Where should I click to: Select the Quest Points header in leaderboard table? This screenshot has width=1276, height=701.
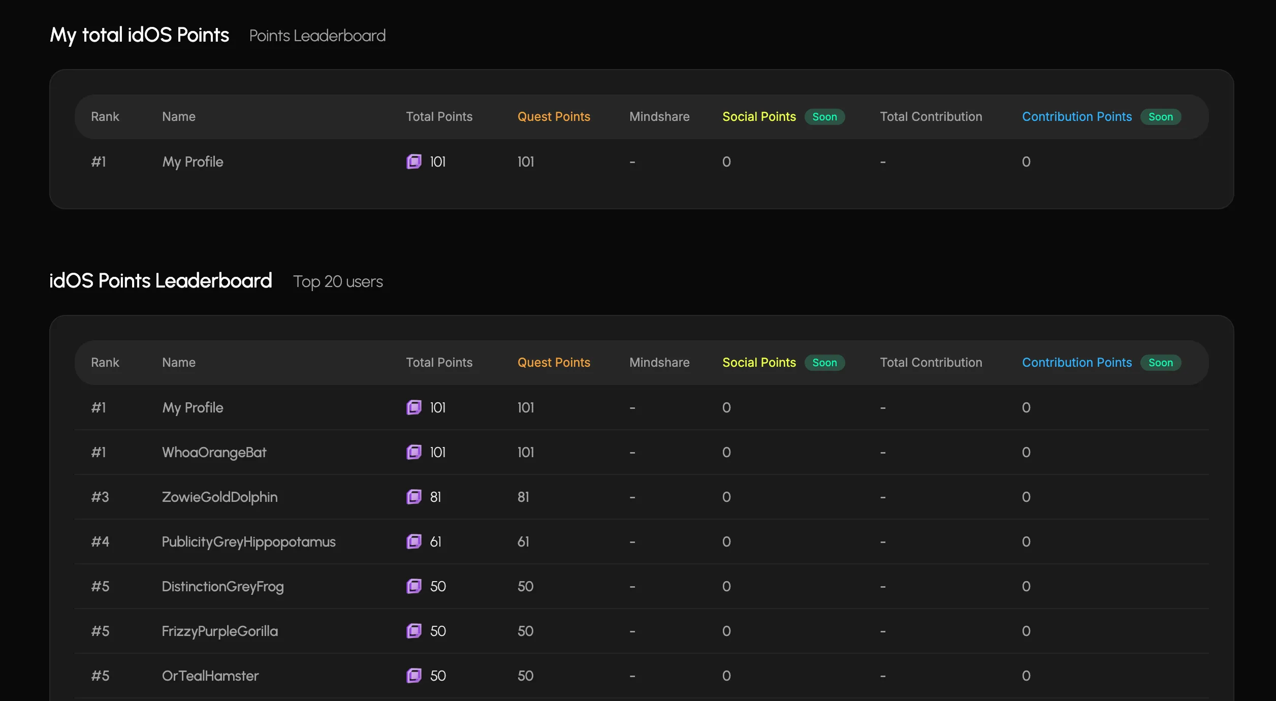click(x=554, y=363)
